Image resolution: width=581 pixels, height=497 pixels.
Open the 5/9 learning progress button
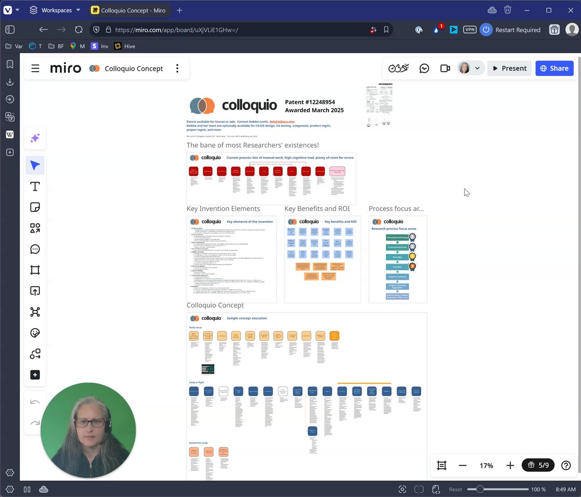tap(538, 465)
